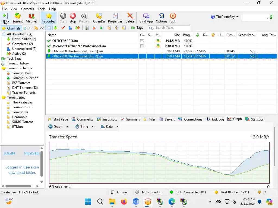Expand the torrent search combo box

pos(267,18)
